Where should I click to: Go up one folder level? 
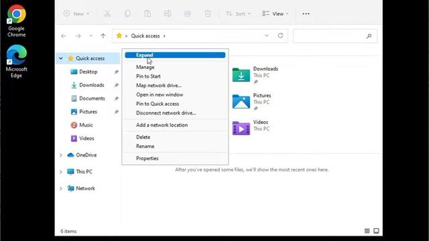(x=103, y=35)
